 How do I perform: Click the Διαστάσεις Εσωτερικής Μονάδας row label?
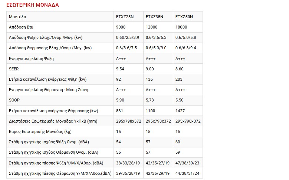point(53,121)
